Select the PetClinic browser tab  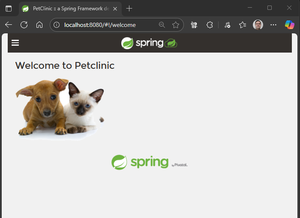(x=70, y=9)
